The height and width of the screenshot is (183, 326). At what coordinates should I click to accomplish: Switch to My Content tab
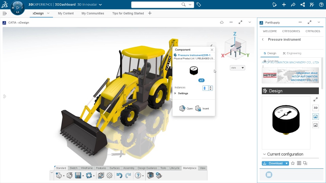pos(66,13)
